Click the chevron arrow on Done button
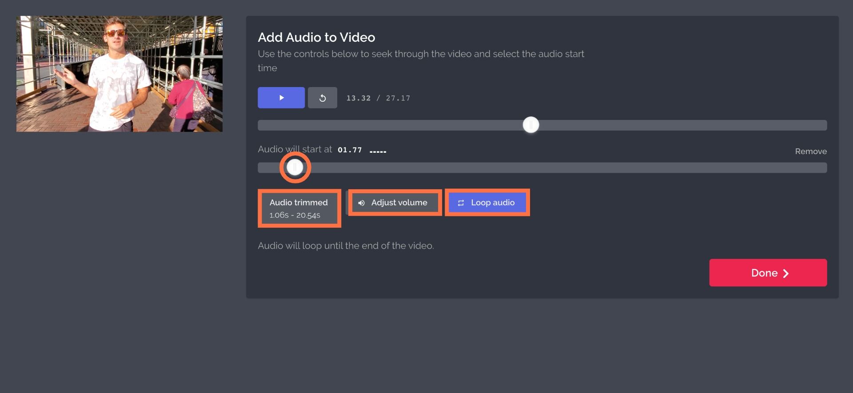This screenshot has height=393, width=853. coord(786,273)
